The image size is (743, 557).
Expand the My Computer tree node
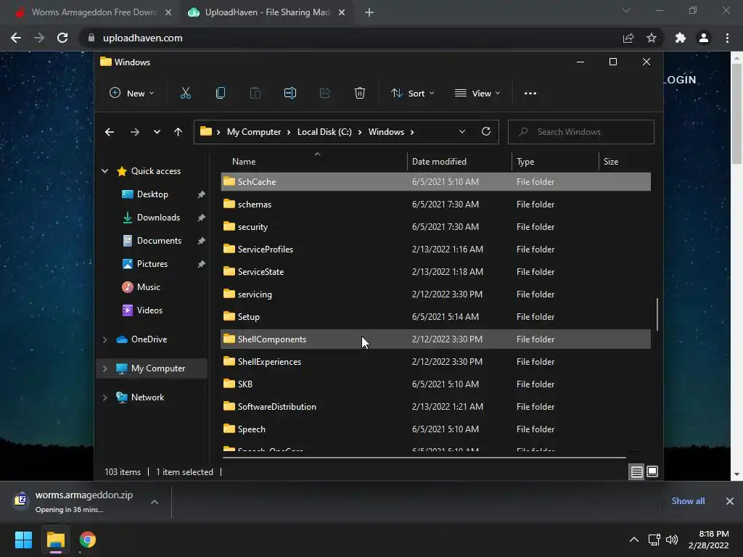[104, 368]
